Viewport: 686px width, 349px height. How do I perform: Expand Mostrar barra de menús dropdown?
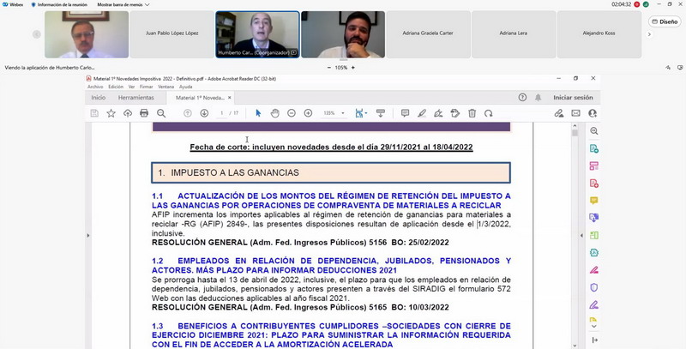tap(123, 4)
